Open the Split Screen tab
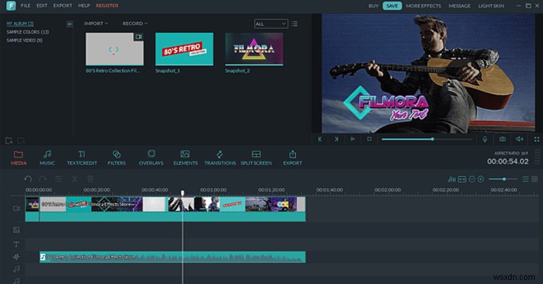 [x=256, y=158]
